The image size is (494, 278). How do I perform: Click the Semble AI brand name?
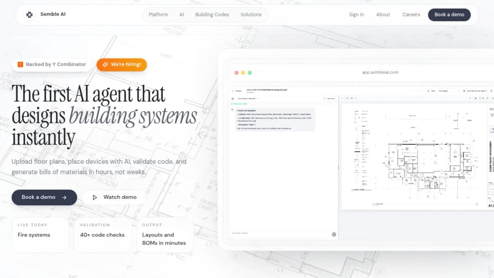pyautogui.click(x=53, y=14)
